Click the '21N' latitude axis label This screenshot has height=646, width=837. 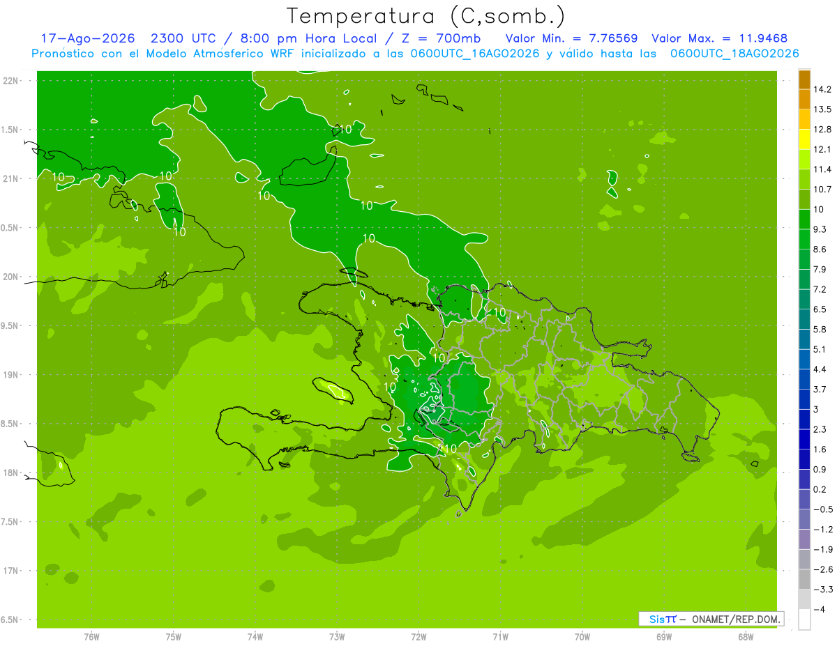pyautogui.click(x=12, y=178)
